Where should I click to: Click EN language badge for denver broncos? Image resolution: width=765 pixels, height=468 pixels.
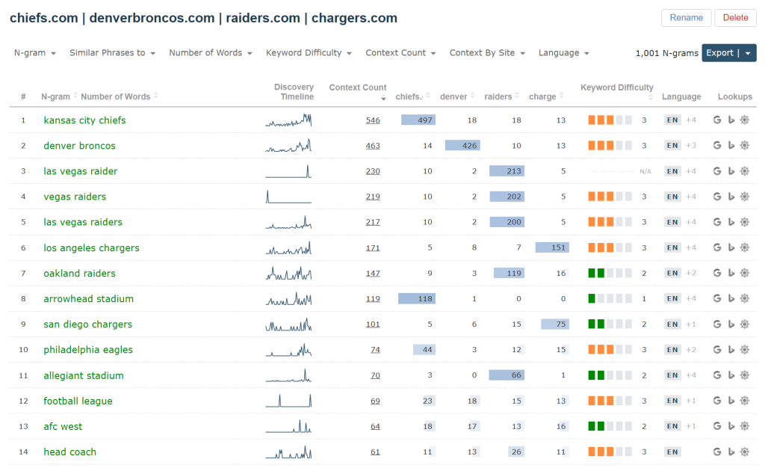point(672,146)
